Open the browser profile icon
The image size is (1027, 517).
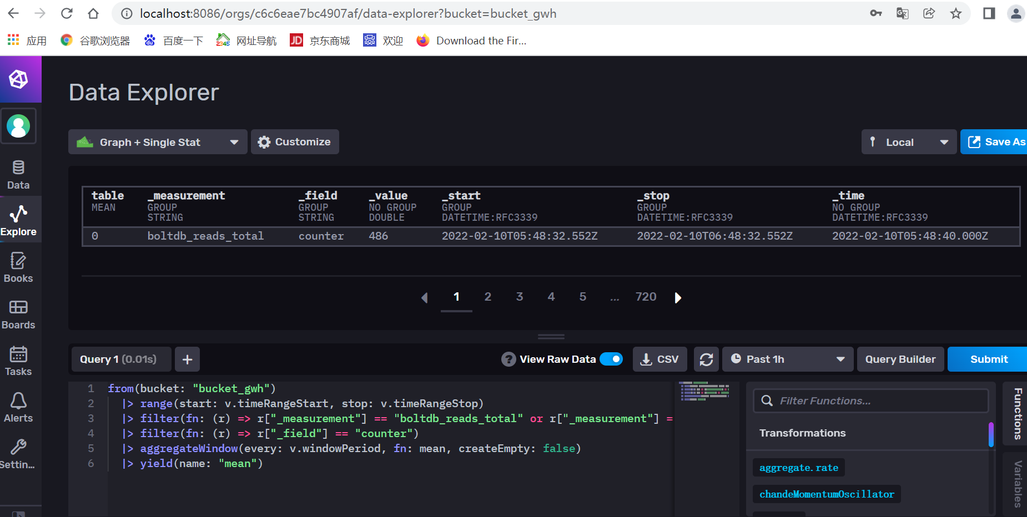tap(1016, 13)
